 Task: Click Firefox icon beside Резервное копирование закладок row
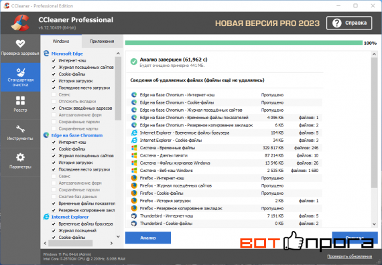click(x=134, y=208)
